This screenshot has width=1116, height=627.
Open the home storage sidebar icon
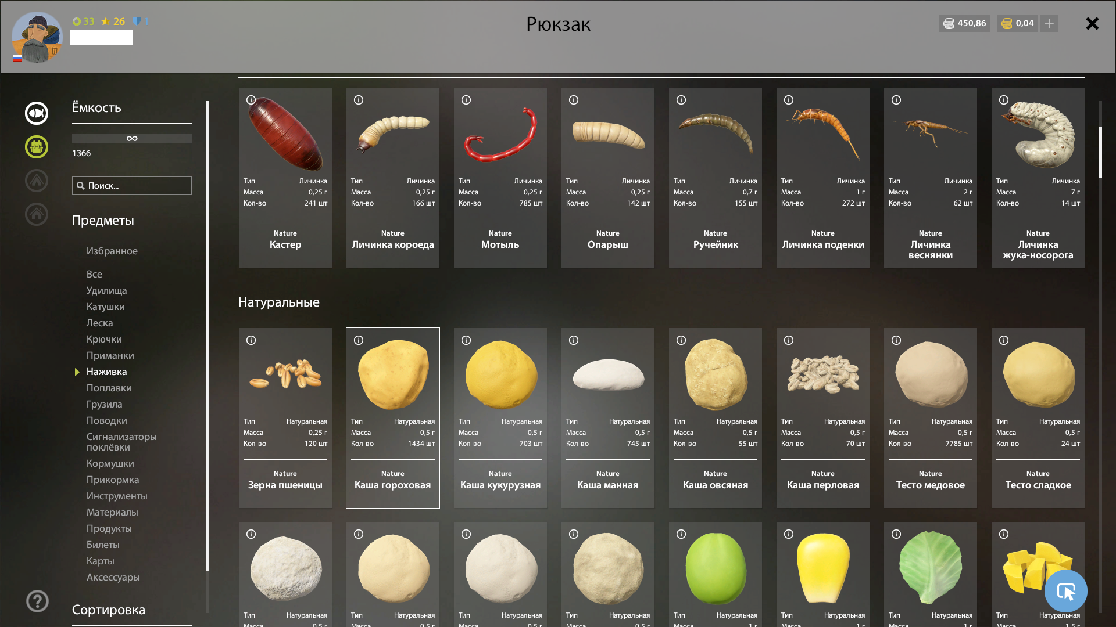click(x=36, y=214)
